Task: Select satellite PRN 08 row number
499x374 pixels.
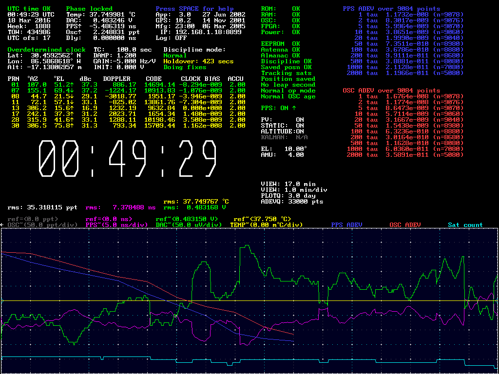Action: click(x=15, y=96)
